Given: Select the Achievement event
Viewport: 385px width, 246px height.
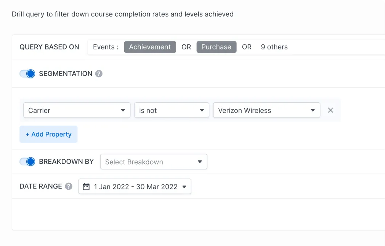Looking at the screenshot, I should point(149,47).
